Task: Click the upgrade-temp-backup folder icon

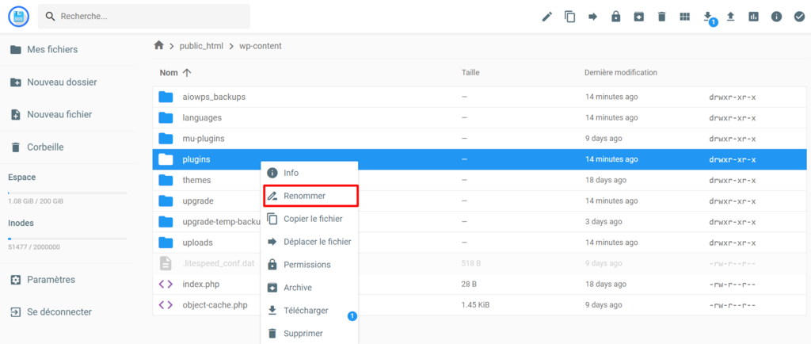Action: coord(166,221)
